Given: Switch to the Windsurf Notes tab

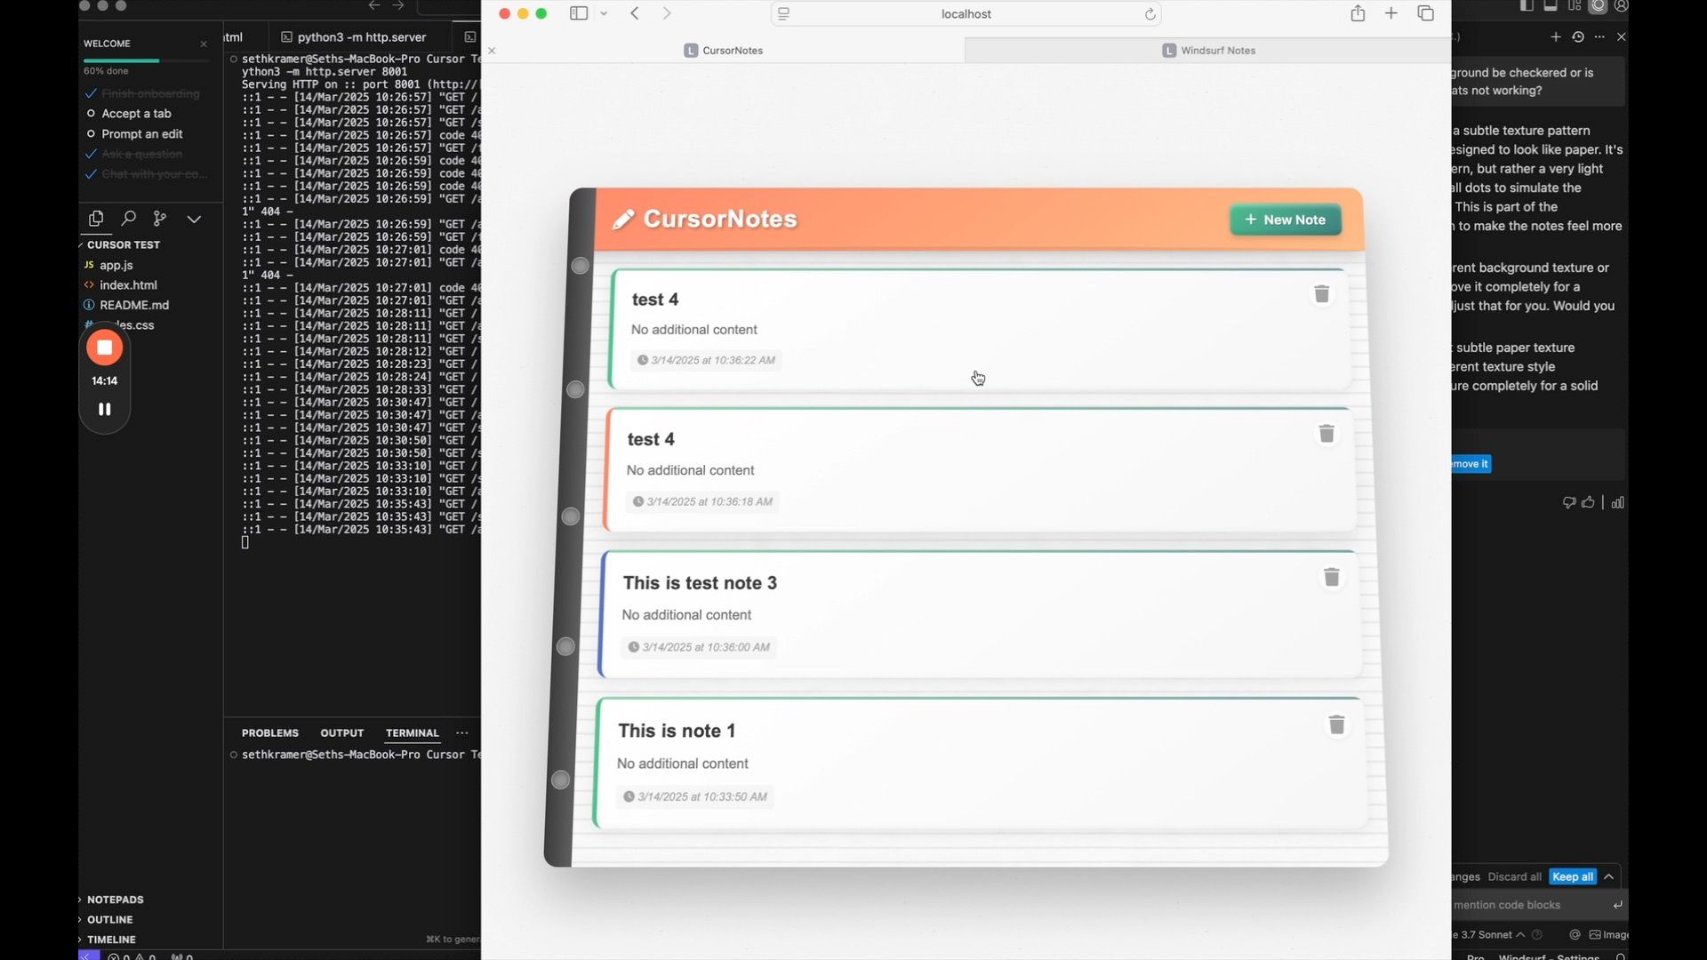Looking at the screenshot, I should point(1208,51).
